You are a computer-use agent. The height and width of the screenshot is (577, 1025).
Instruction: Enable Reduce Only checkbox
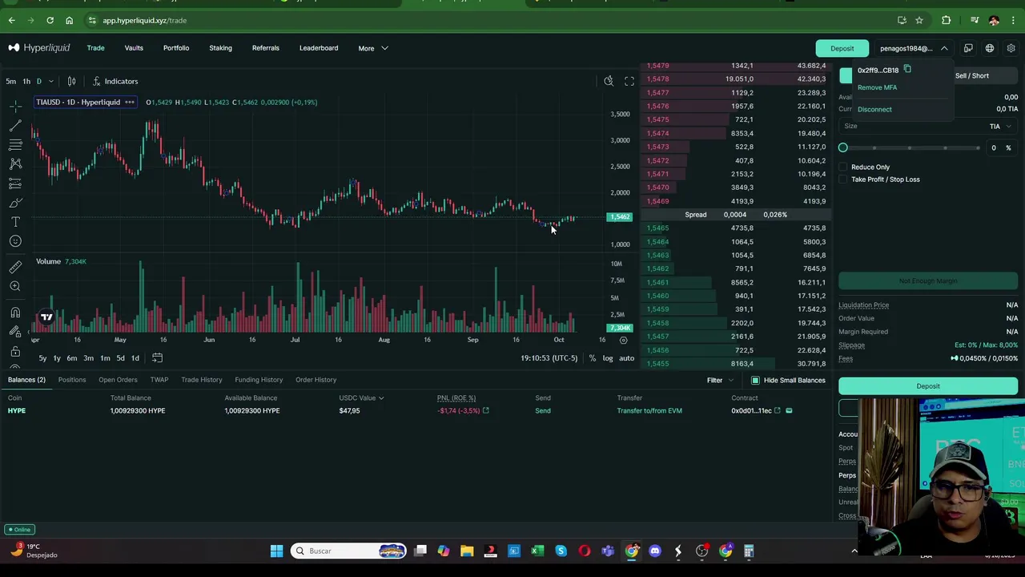pos(843,167)
